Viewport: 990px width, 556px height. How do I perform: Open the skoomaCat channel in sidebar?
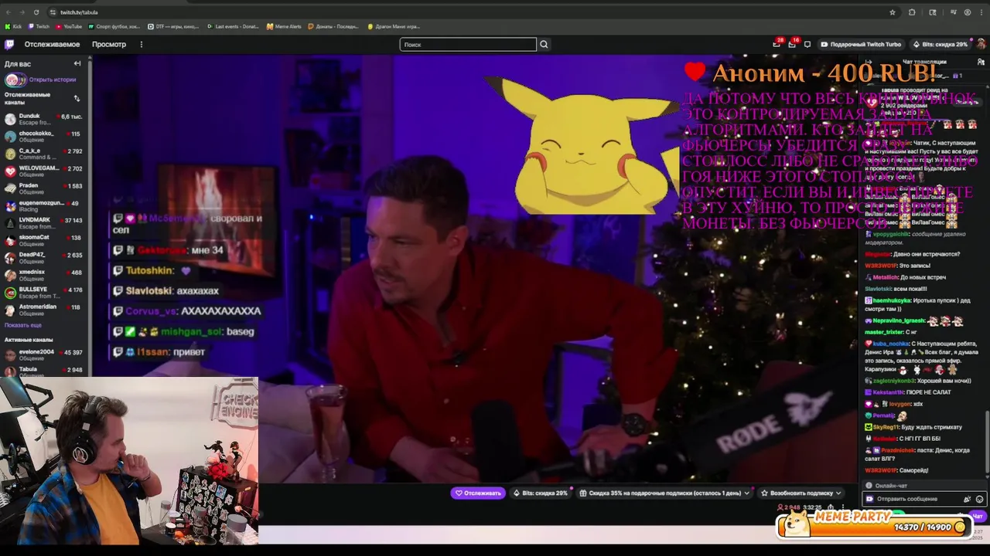tap(44, 240)
